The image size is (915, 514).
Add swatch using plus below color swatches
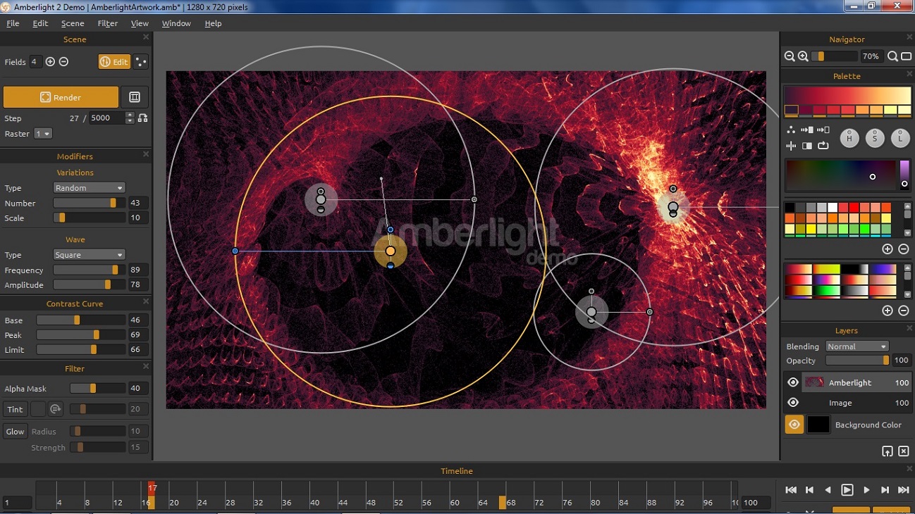point(888,249)
